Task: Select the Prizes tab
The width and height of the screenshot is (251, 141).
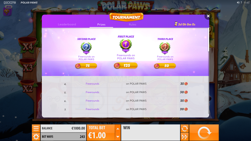Action: coord(101,25)
